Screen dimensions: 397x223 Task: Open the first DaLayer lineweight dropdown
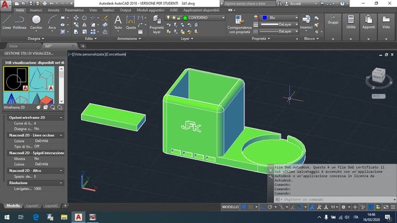click(x=297, y=24)
